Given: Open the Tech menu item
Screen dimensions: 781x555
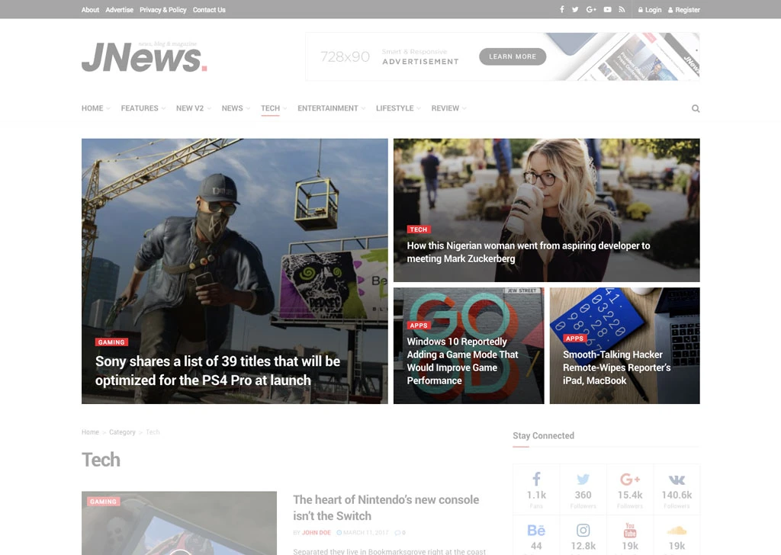Looking at the screenshot, I should click(x=271, y=108).
